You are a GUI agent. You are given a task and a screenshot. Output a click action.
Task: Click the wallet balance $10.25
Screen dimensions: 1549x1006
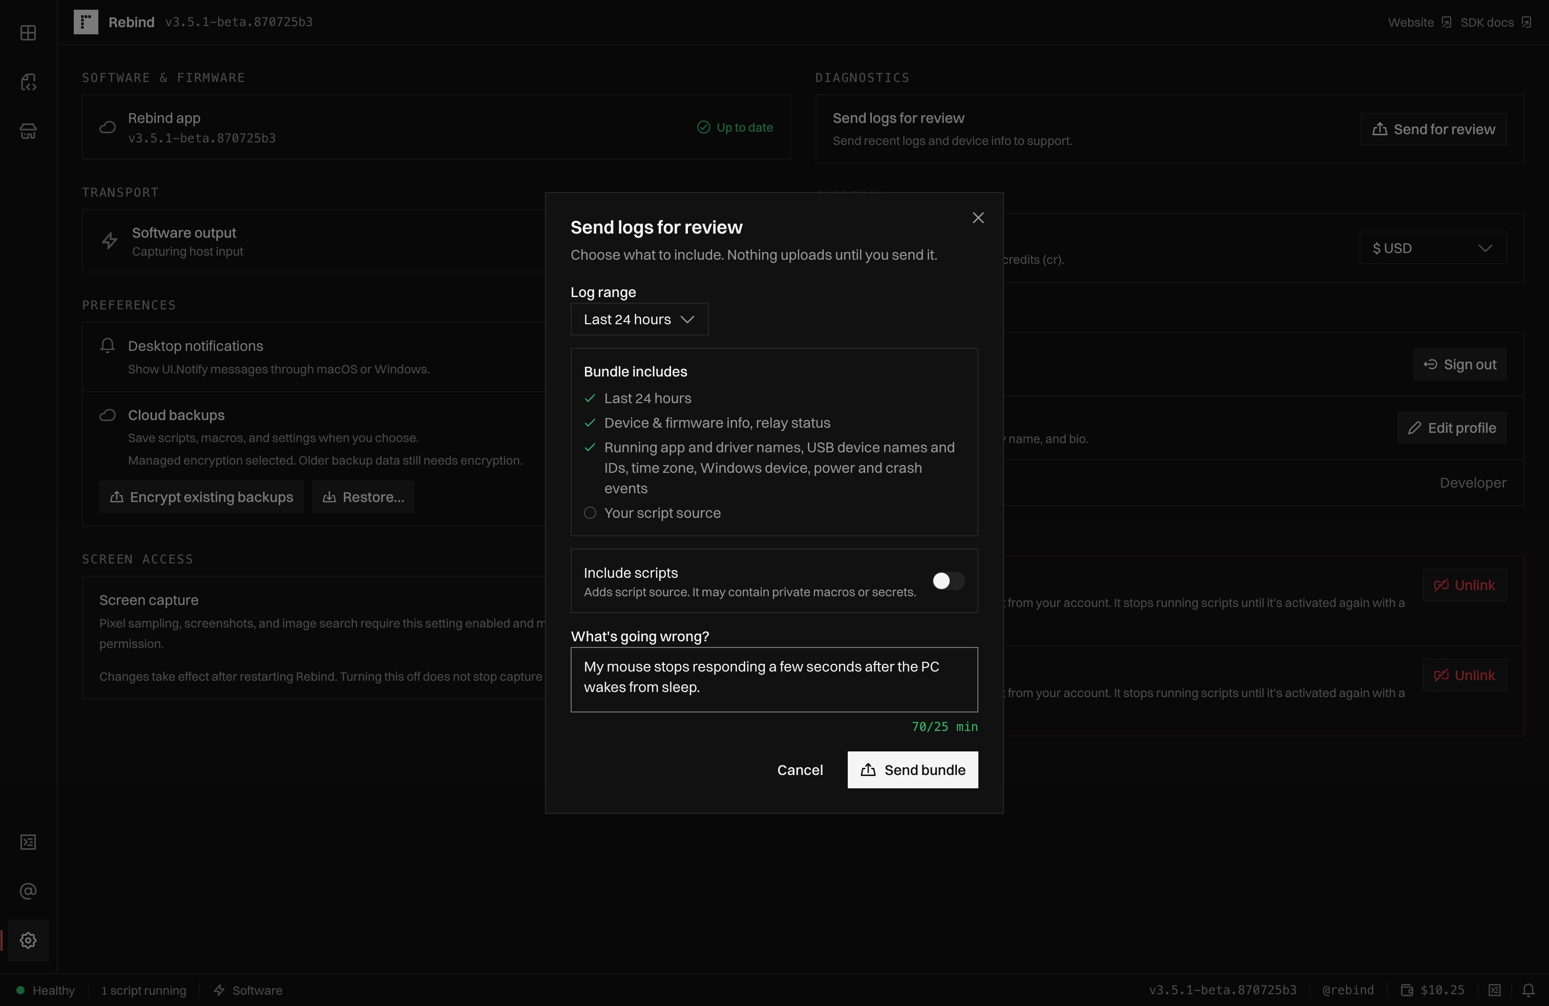[1433, 990]
